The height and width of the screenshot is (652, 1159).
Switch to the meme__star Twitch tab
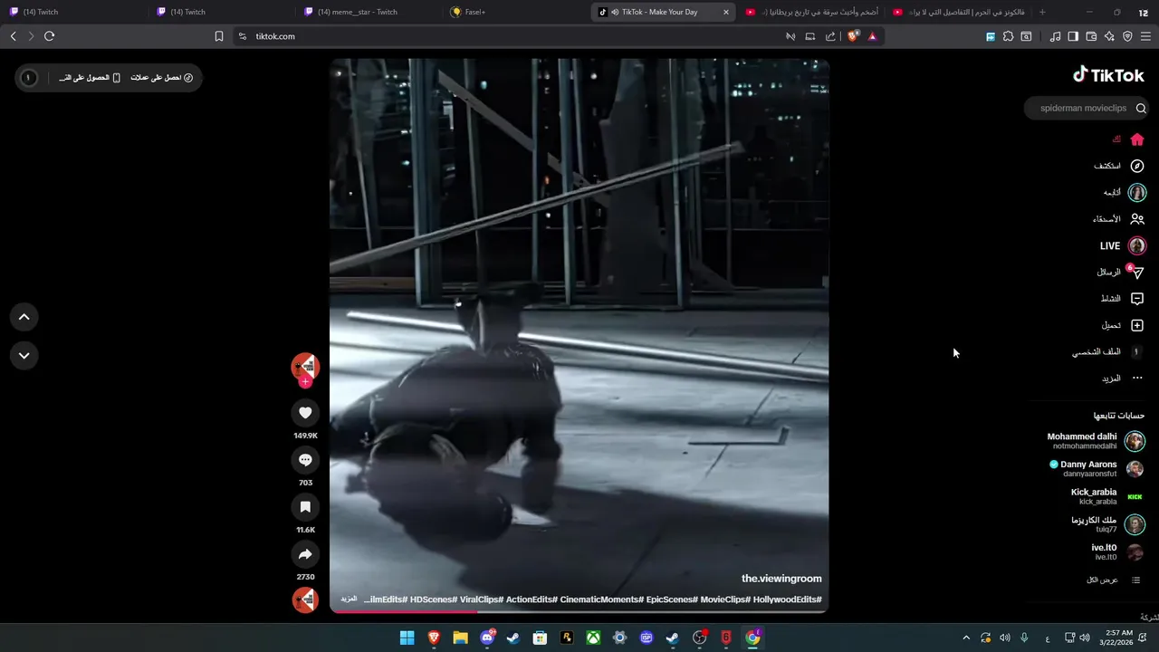(x=369, y=12)
